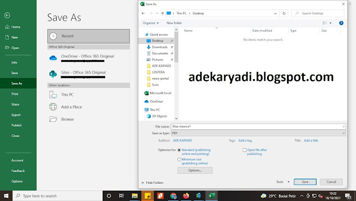This screenshot has width=356, height=201.
Task: Edit Authors ADE KARYADI link
Action: 182,140
